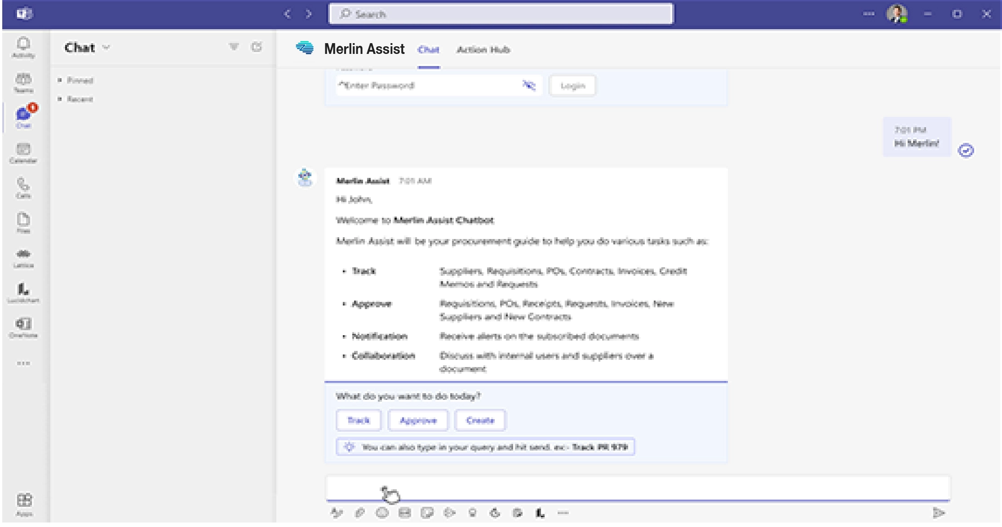Viewport: 1002px width, 527px height.
Task: Open the Activity feed in sidebar
Action: tap(23, 47)
